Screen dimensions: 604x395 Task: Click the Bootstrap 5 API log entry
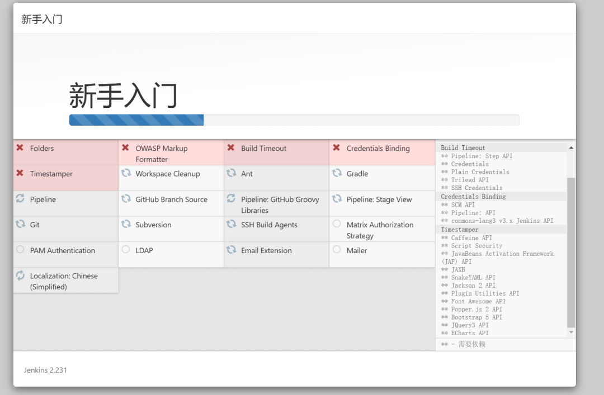471,317
